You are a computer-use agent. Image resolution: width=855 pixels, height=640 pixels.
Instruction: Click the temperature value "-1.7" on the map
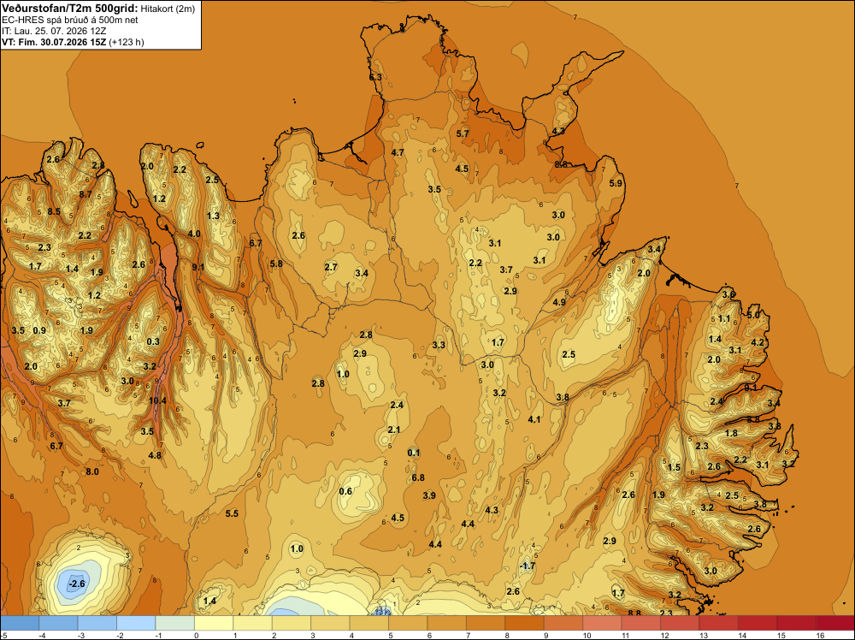coord(528,566)
